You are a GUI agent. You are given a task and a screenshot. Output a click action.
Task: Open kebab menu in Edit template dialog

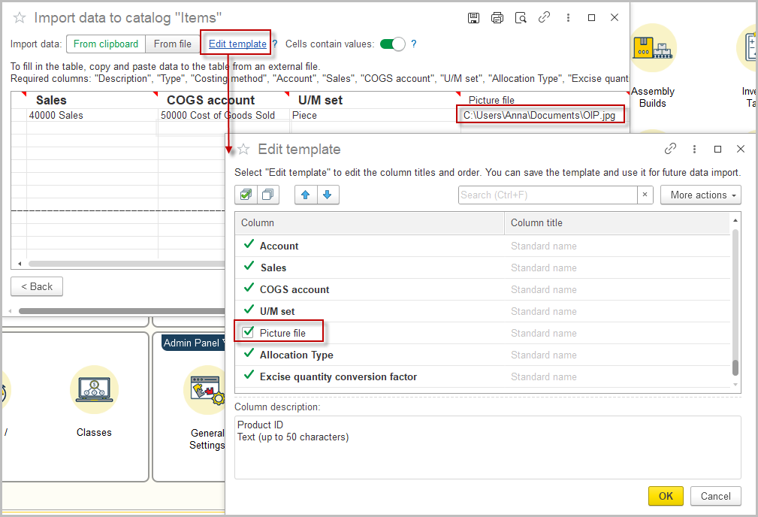click(694, 149)
